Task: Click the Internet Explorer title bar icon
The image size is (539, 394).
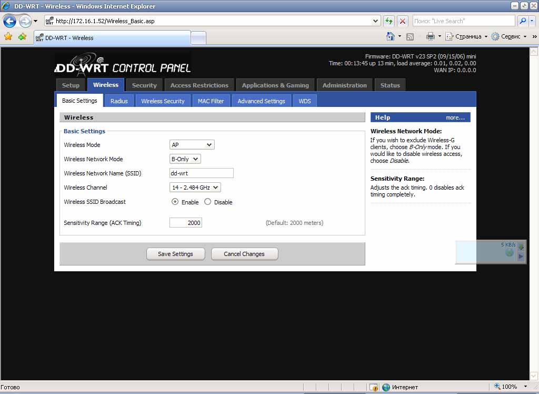Action: 6,6
